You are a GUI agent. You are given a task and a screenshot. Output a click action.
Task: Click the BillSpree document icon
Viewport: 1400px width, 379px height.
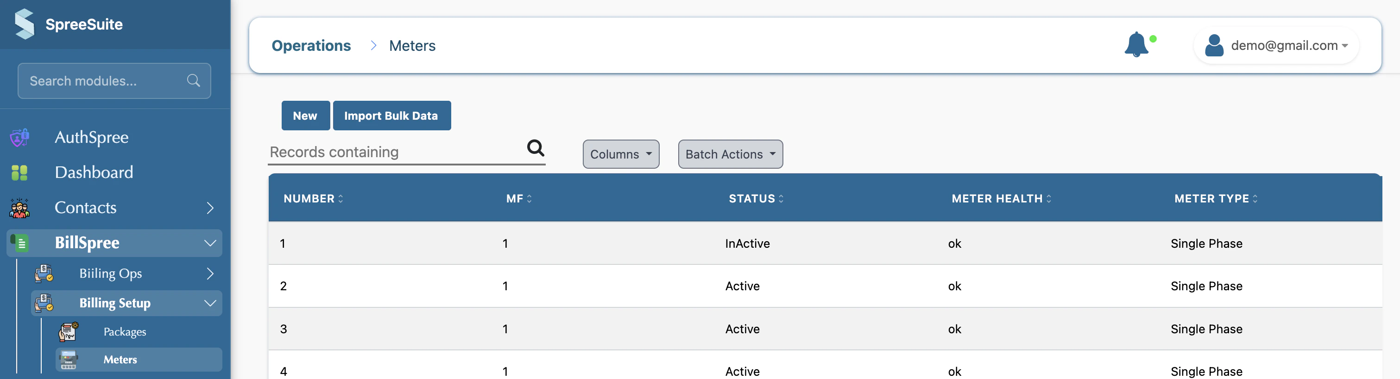19,243
